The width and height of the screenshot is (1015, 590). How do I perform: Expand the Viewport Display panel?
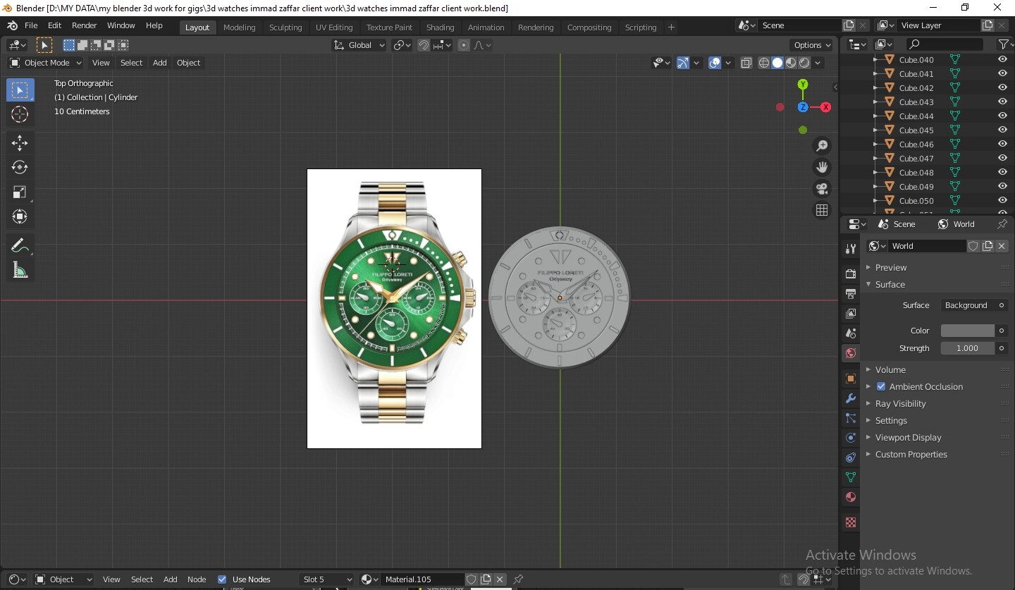(x=908, y=437)
